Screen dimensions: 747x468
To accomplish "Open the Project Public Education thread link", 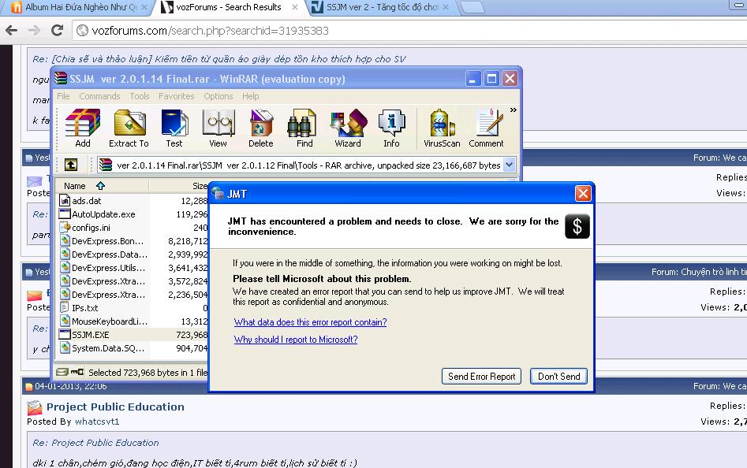I will [115, 407].
